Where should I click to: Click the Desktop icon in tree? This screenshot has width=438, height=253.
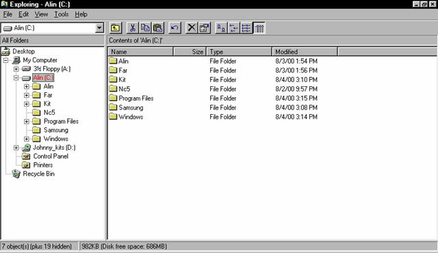tap(6, 51)
